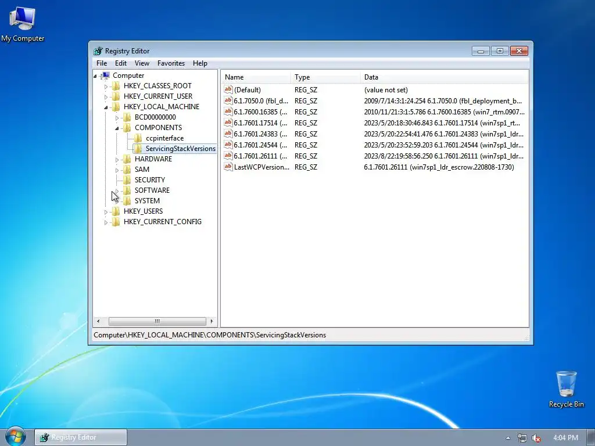
Task: Click the string icon for 6.1.7601.24544 value
Action: point(228,145)
